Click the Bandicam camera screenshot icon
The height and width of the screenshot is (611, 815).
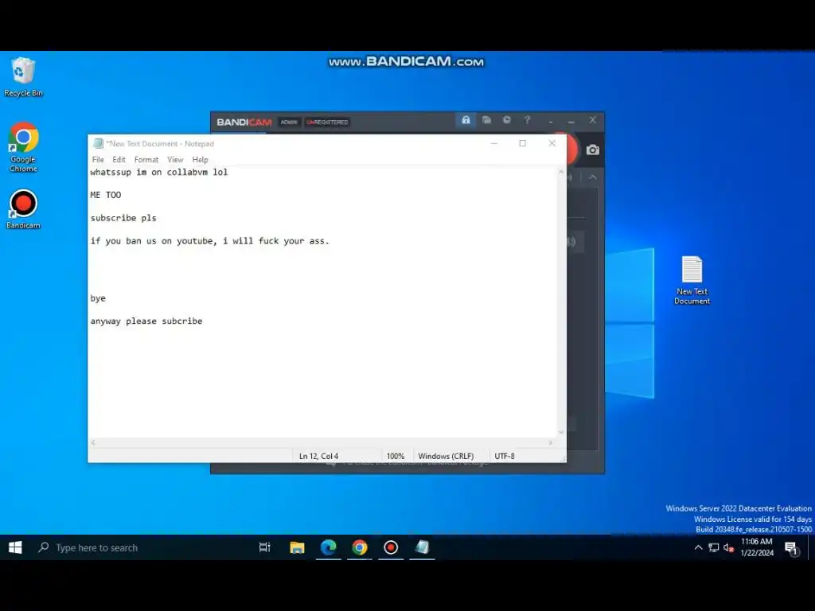[592, 150]
